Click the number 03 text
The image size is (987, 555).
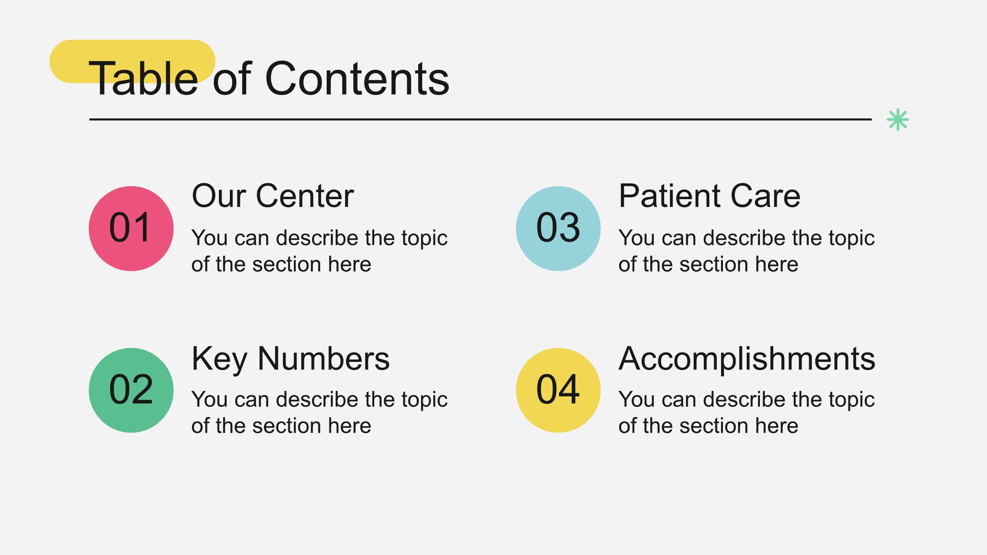558,227
